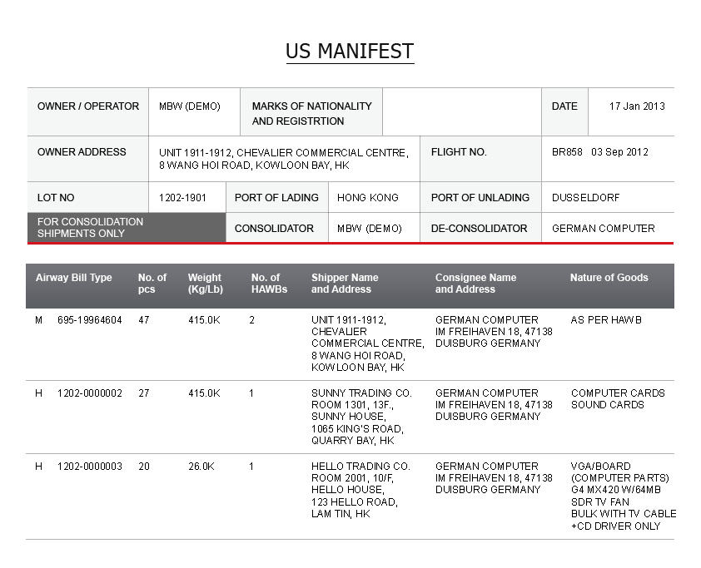The image size is (701, 568).
Task: Click the empty marks of nationality field
Action: [462, 112]
